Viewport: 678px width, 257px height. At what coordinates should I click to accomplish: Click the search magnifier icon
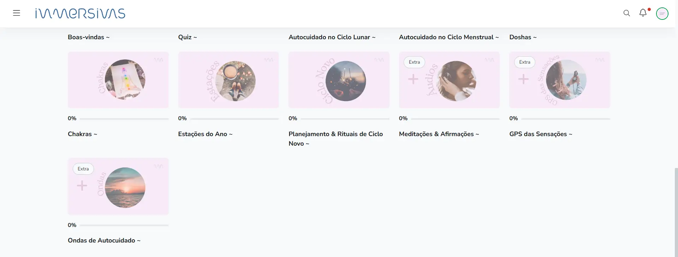[x=627, y=13]
